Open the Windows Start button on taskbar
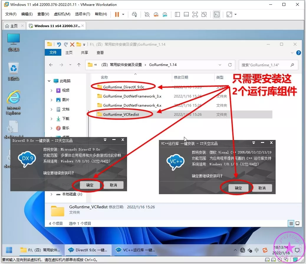 coord(9,250)
